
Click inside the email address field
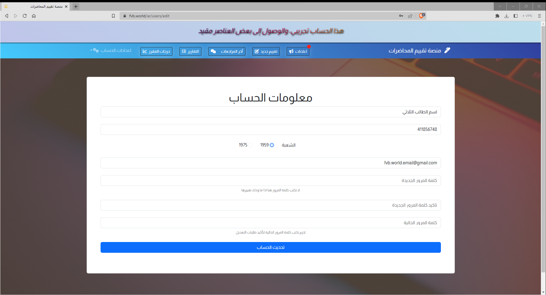click(270, 163)
